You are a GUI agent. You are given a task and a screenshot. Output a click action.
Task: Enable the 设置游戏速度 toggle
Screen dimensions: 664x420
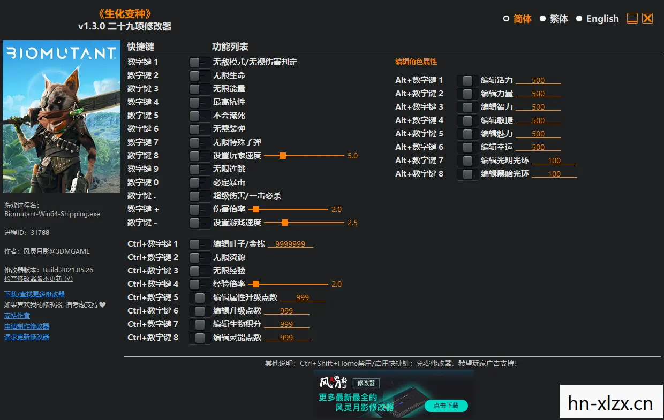(199, 223)
